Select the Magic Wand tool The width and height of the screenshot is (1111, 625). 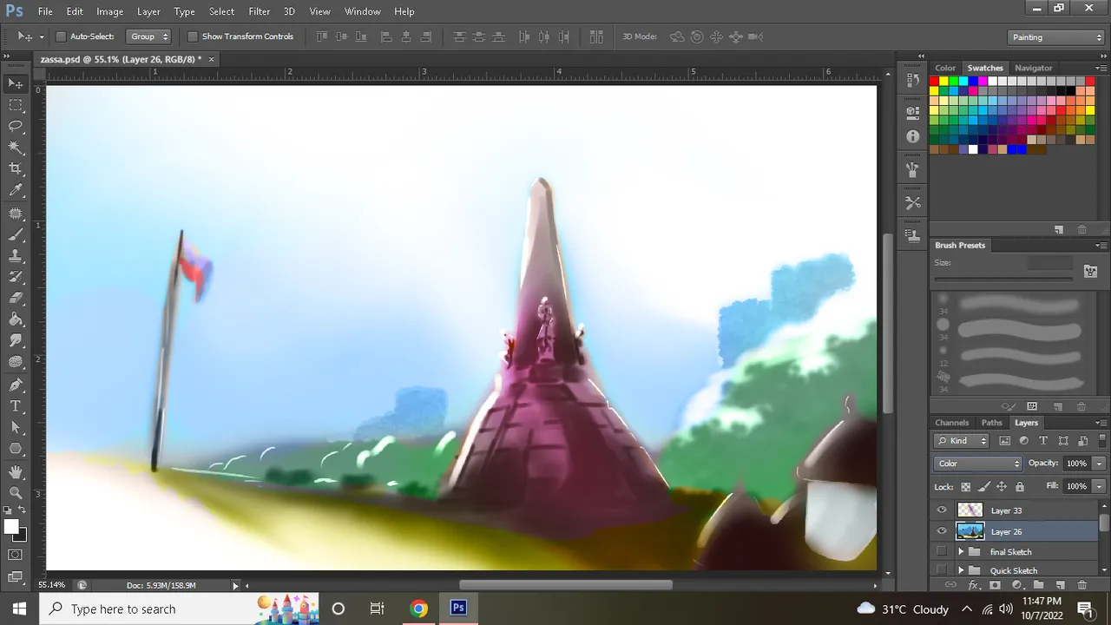(x=16, y=148)
